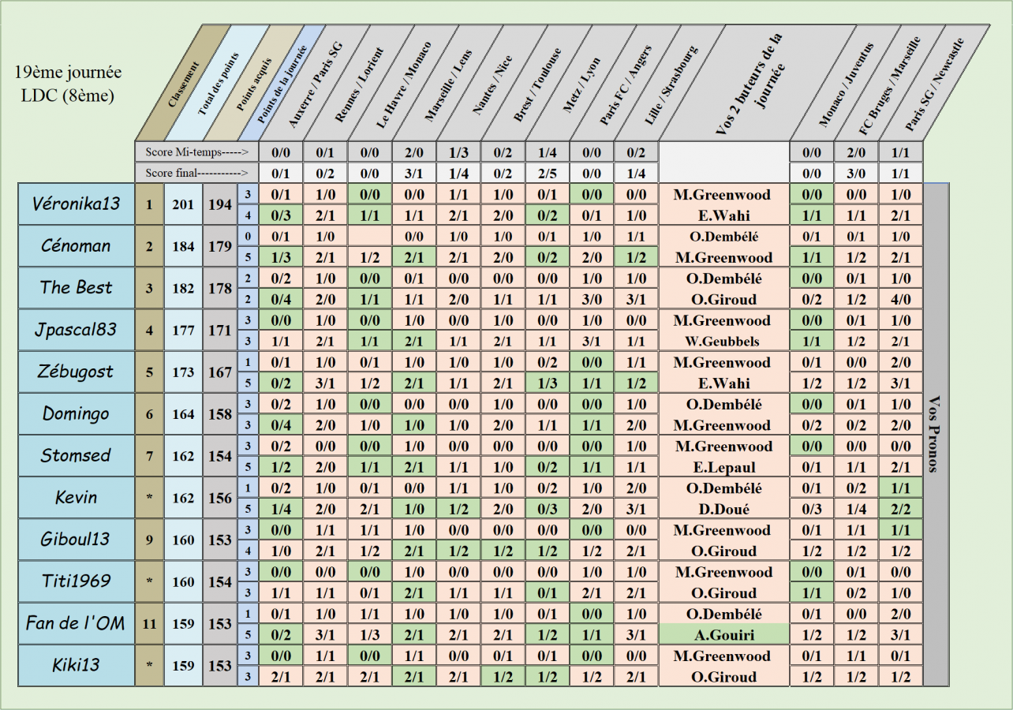Select the W.Geubbels scorer cell
This screenshot has height=710, width=1013.
[x=723, y=342]
